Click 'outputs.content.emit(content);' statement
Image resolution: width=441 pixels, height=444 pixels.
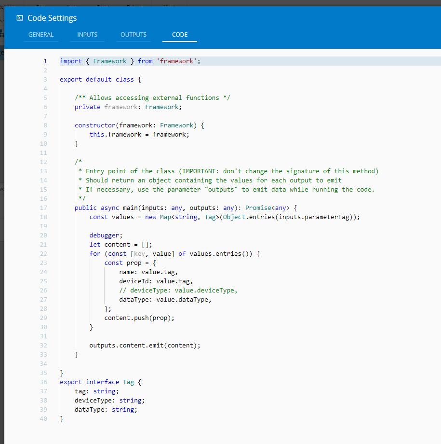click(145, 346)
